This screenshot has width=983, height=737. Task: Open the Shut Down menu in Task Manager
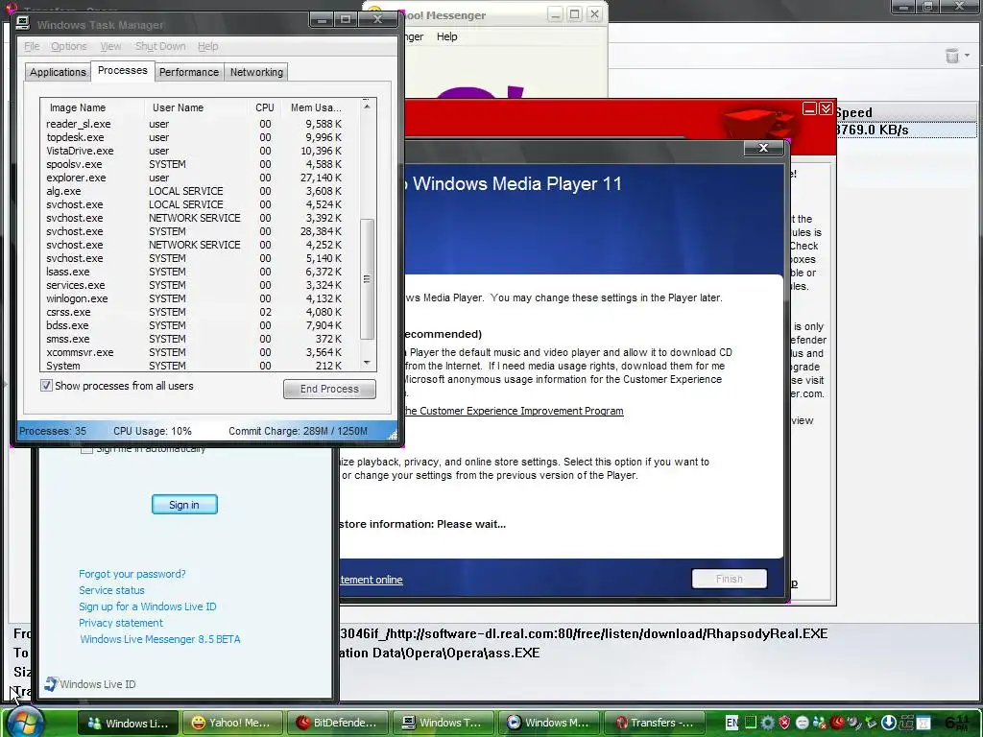tap(160, 46)
